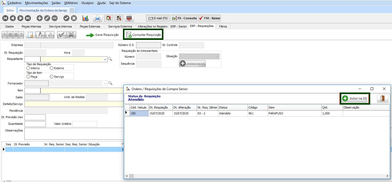Choose Serviço as item type
Viewport: 392px width, 182px height.
pos(52,77)
